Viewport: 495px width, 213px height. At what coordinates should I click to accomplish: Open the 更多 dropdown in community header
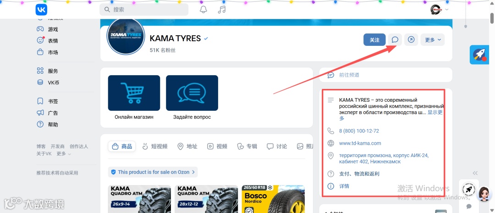[x=433, y=40]
